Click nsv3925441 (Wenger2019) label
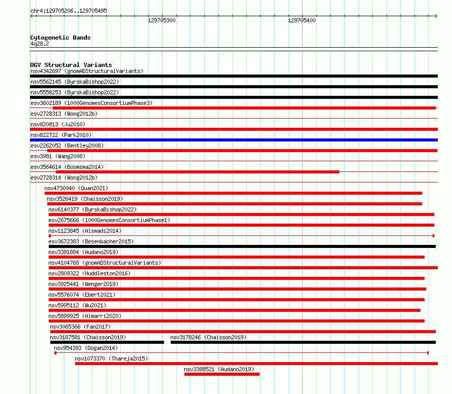This screenshot has width=452, height=394. point(83,284)
